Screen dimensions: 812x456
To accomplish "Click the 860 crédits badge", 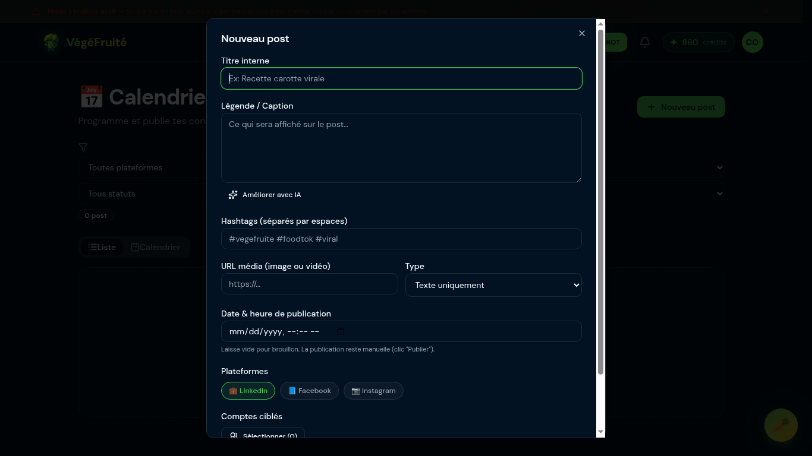I will (x=698, y=42).
